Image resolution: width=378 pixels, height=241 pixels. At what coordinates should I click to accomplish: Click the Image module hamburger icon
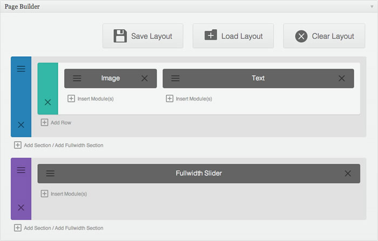pos(77,78)
